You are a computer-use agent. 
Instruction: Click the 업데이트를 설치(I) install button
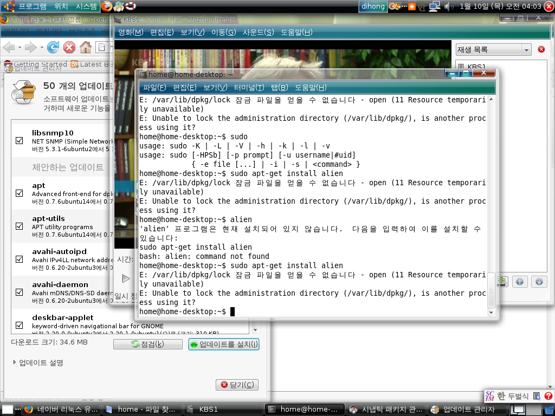(x=224, y=344)
